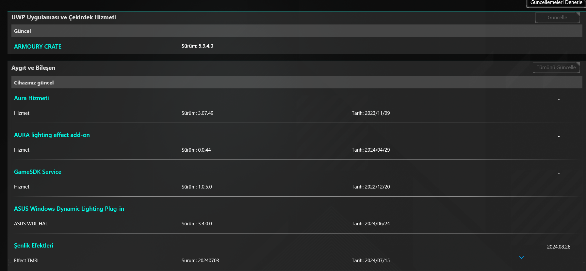Viewport: 586px width, 271px height.
Task: Click the Tarih: 2022/12/20 value
Action: click(x=371, y=187)
